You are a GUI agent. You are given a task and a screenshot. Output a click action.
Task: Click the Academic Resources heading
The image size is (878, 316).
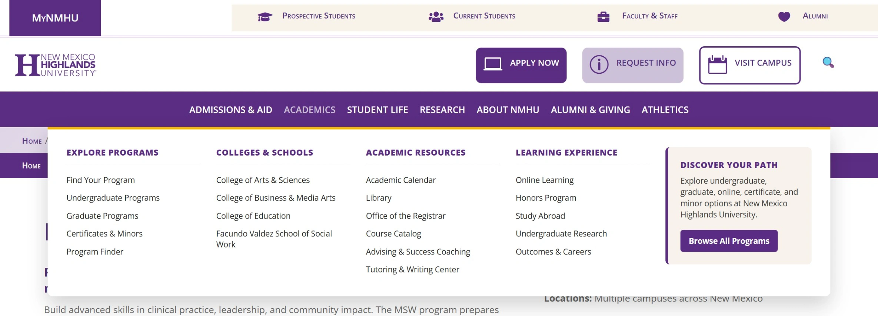[416, 153]
